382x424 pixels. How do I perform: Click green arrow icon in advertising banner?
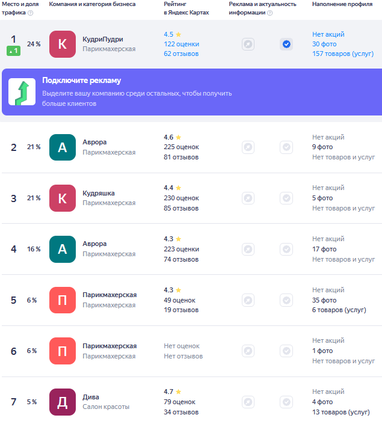22,92
